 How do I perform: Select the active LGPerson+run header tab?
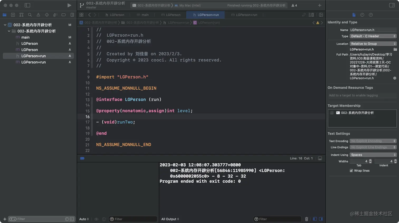(206, 15)
